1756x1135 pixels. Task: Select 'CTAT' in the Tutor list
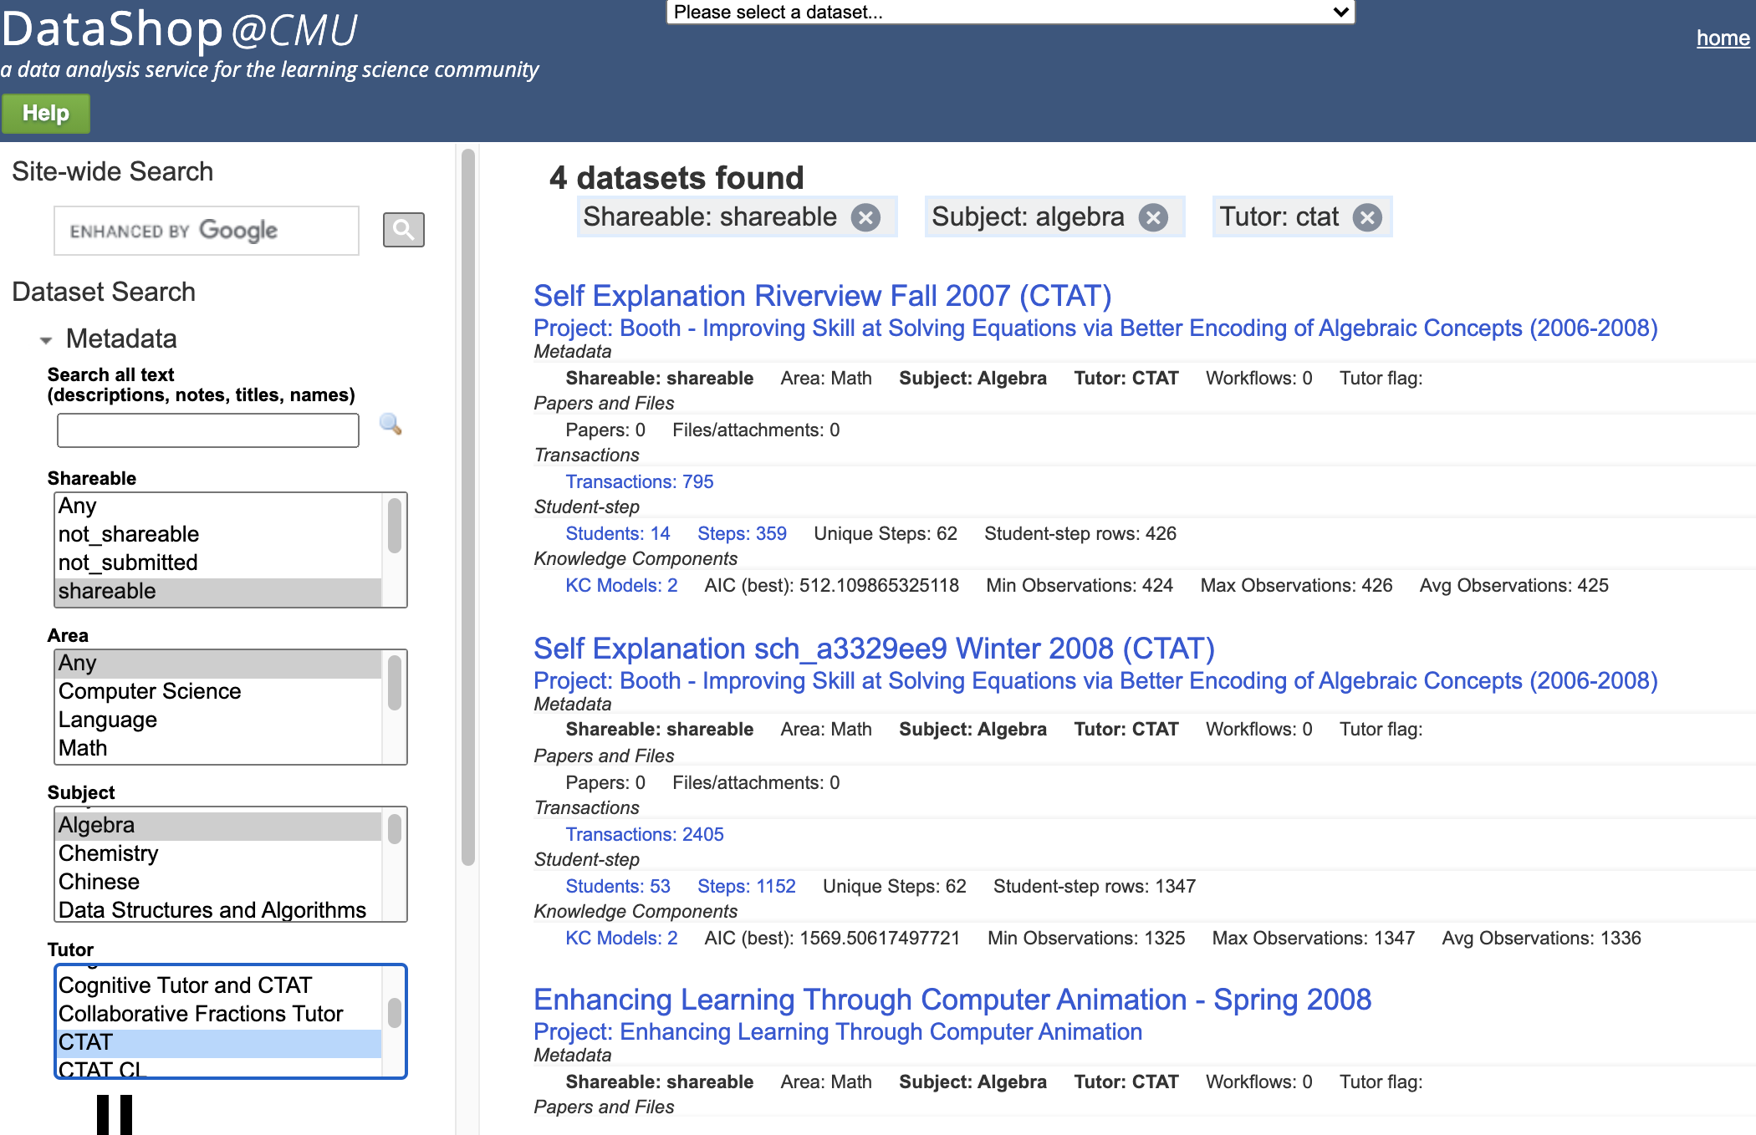coord(219,1043)
